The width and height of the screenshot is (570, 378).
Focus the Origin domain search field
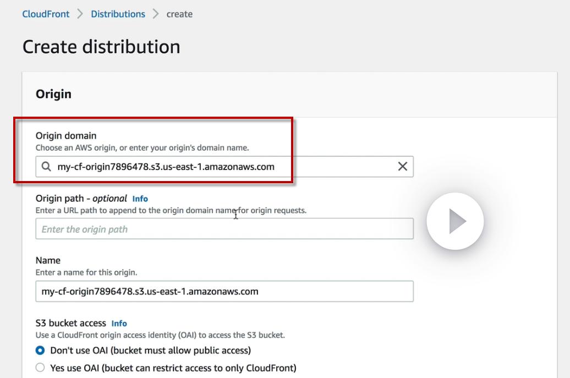(224, 167)
